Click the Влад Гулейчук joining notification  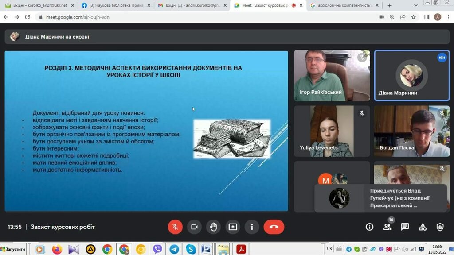[380, 198]
